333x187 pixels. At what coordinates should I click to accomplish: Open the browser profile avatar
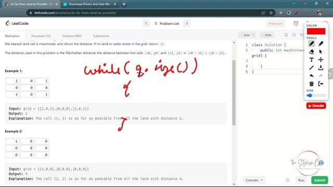(x=319, y=12)
